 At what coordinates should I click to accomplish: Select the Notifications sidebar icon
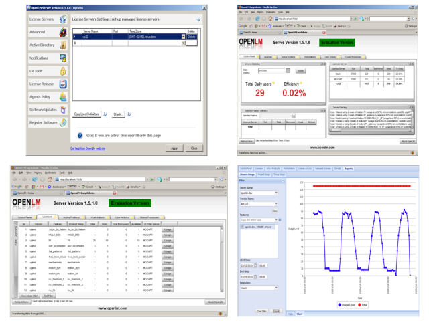62,58
